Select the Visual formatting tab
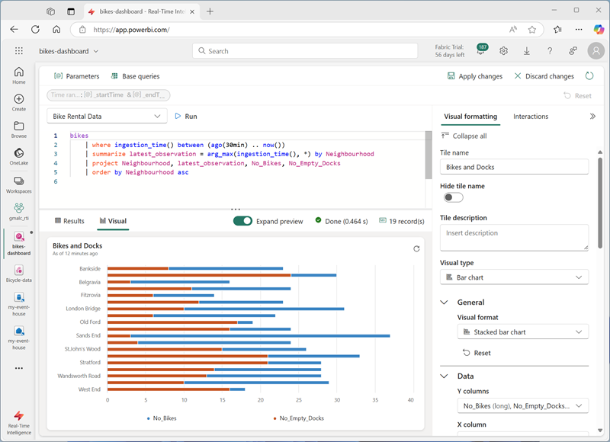Screen dimensions: 610x442 coord(470,117)
